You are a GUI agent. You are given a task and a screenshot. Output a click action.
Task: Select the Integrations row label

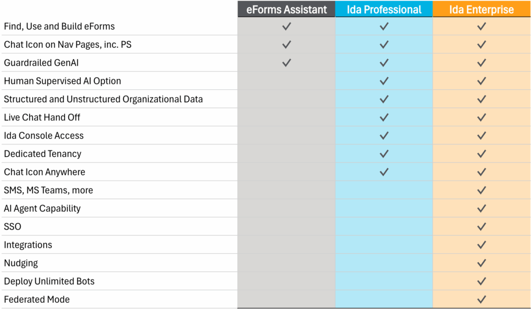click(x=28, y=245)
